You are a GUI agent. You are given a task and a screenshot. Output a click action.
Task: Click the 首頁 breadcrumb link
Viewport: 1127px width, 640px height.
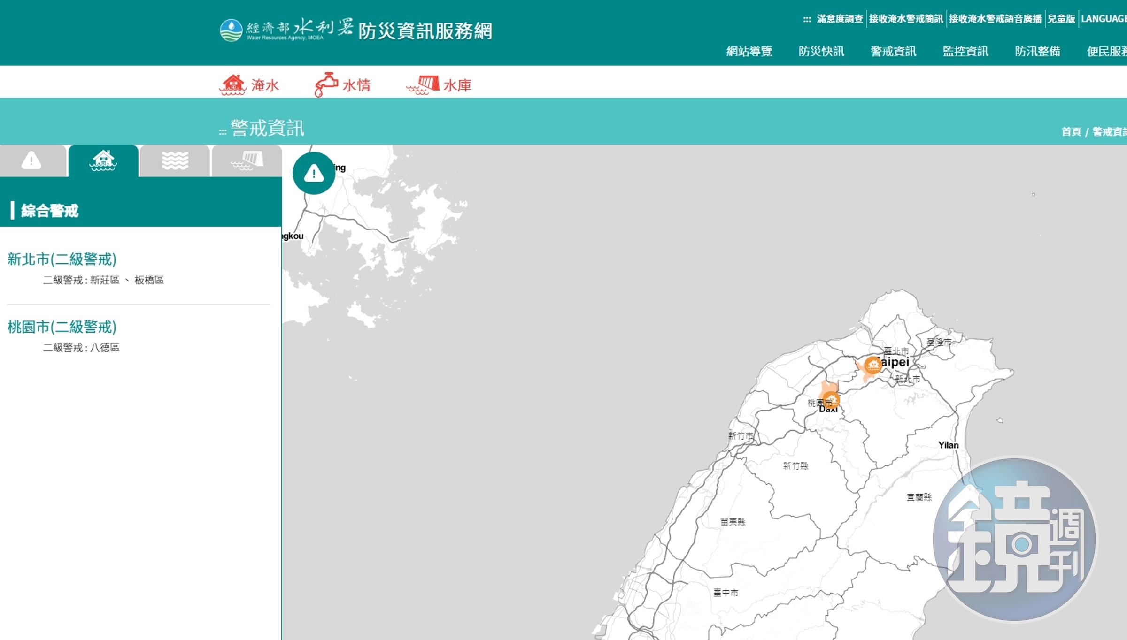tap(1071, 132)
